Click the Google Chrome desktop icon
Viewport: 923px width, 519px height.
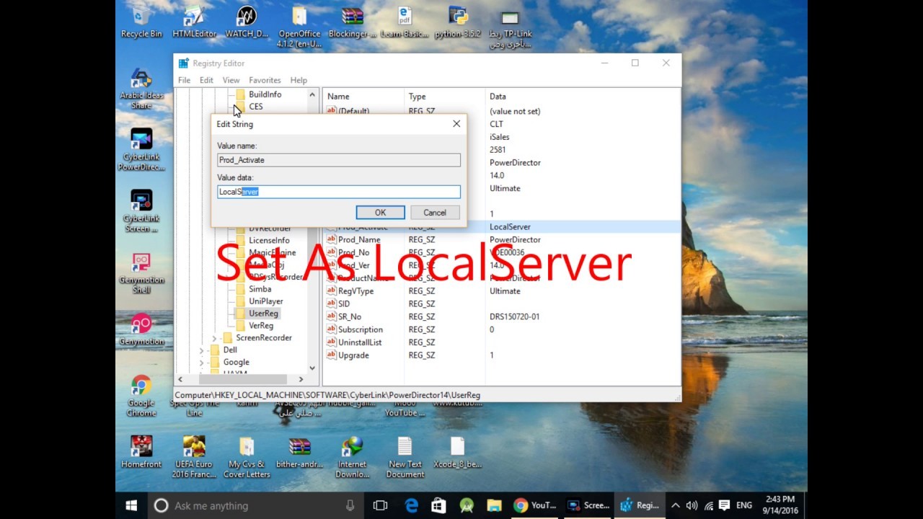pyautogui.click(x=141, y=395)
